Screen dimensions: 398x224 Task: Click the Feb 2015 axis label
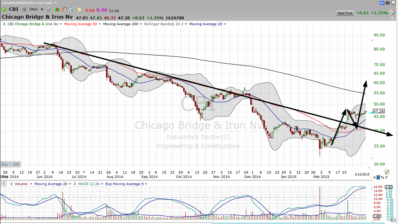pyautogui.click(x=321, y=177)
